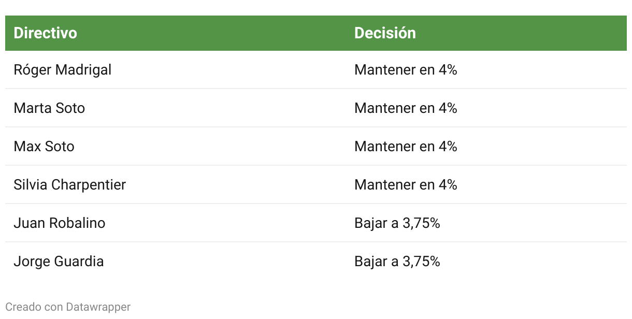This screenshot has width=632, height=319.
Task: Click Max Soto's Mantener en 4% decision
Action: 406,147
